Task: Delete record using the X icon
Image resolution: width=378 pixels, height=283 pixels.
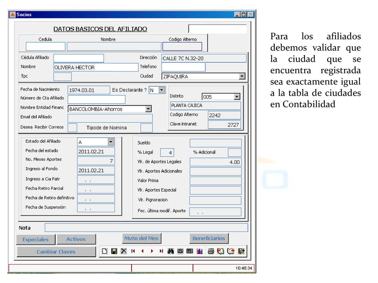Action: click(124, 251)
